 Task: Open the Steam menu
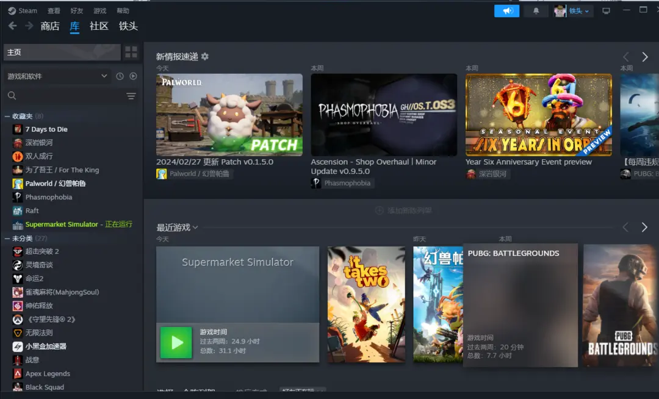[27, 11]
